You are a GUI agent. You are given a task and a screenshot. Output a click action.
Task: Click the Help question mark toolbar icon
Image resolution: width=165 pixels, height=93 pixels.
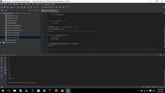68,7
